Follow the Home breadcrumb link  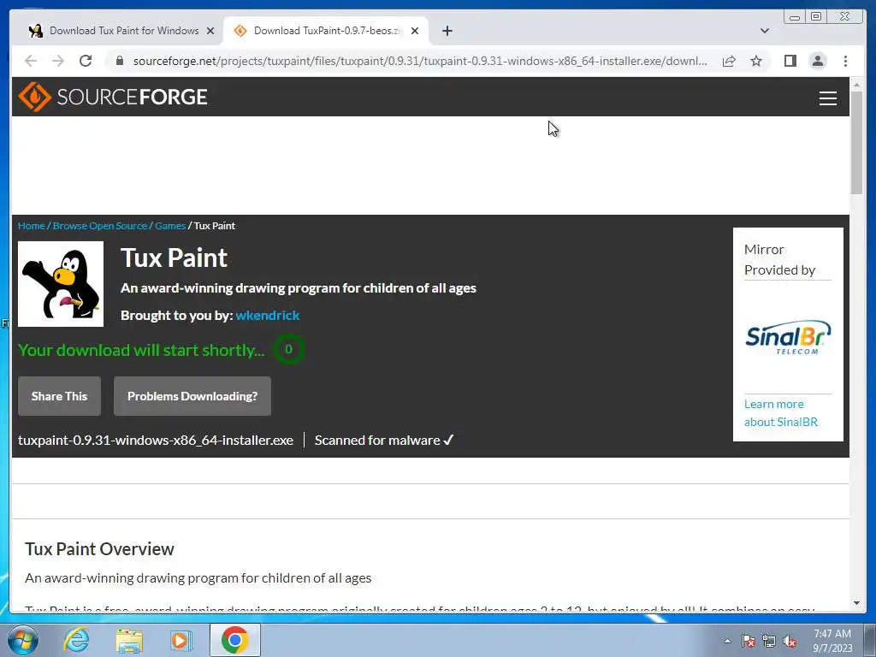coord(32,226)
